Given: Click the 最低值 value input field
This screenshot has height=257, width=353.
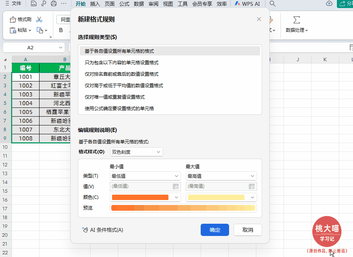Looking at the screenshot, I should 145,186.
